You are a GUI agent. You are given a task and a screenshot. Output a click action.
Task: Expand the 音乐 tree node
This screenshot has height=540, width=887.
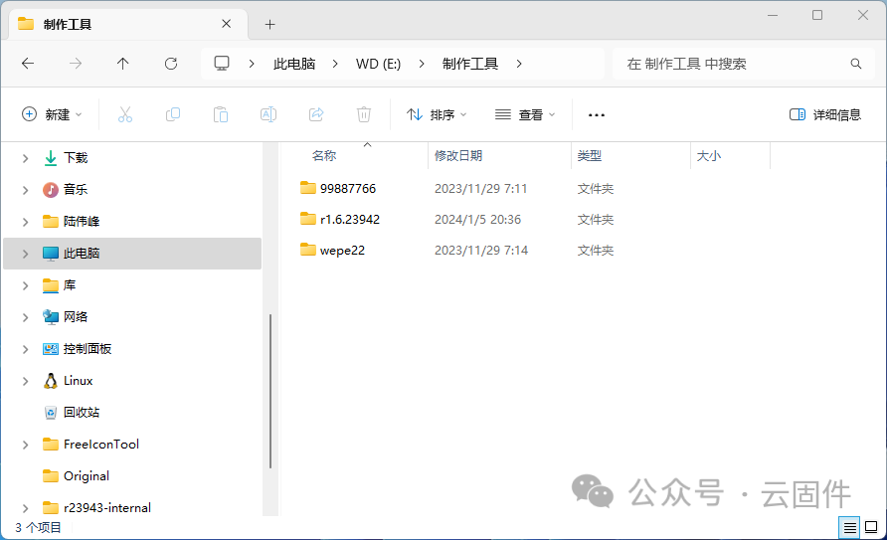25,190
